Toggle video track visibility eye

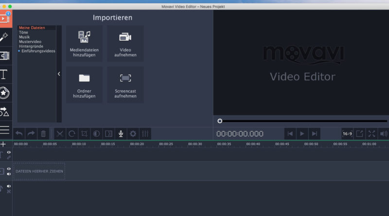point(9,169)
